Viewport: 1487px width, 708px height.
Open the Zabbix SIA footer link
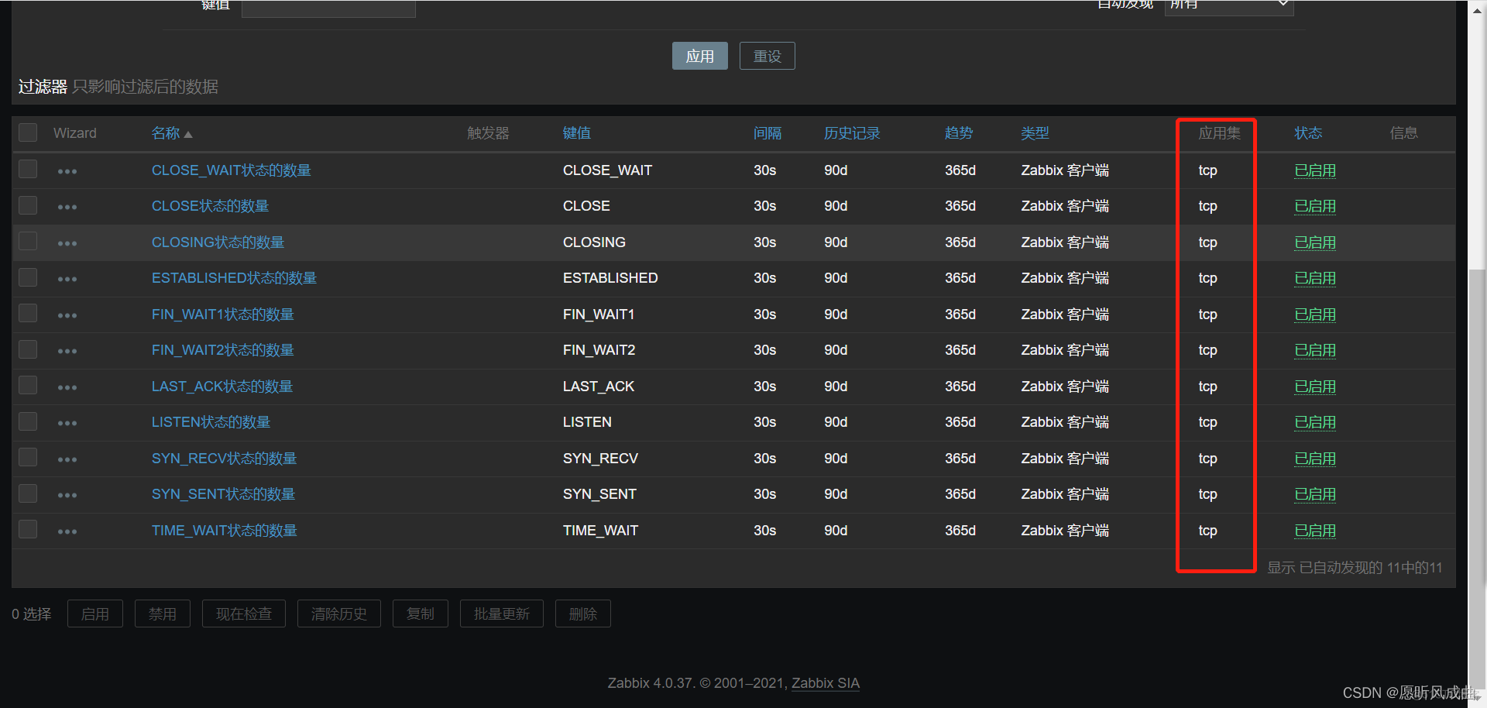[826, 683]
